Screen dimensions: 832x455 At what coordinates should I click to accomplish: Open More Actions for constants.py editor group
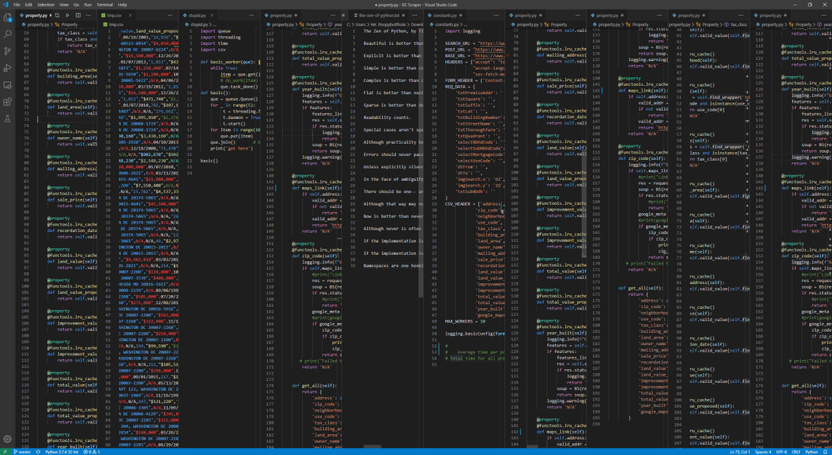click(498, 15)
